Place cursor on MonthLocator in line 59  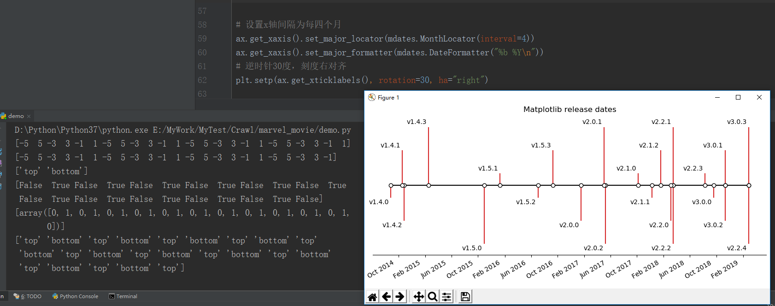[x=447, y=39]
